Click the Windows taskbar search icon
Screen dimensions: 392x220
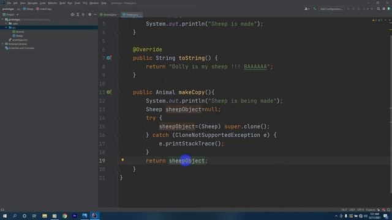point(15,216)
